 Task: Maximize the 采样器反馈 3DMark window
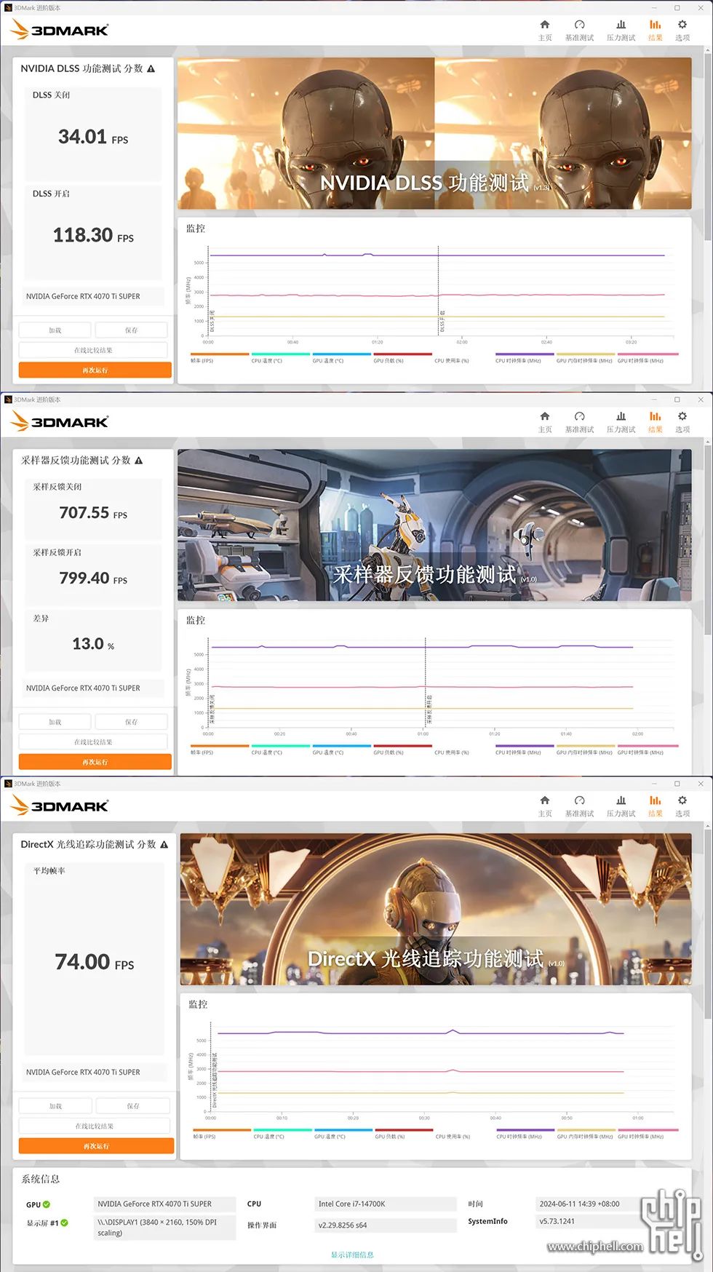coord(677,400)
